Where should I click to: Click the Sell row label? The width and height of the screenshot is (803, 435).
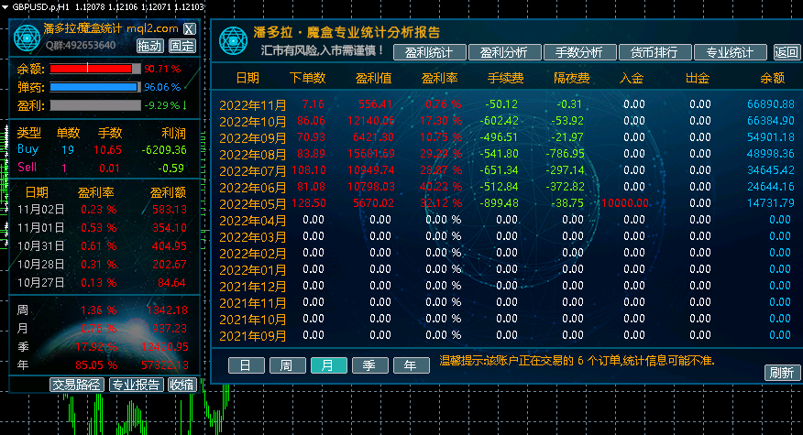[27, 167]
